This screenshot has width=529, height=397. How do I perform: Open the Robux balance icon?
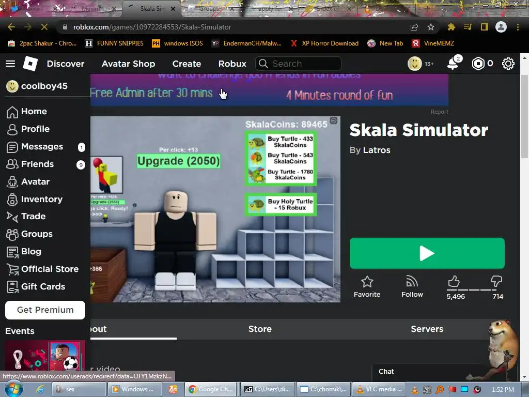(x=478, y=64)
